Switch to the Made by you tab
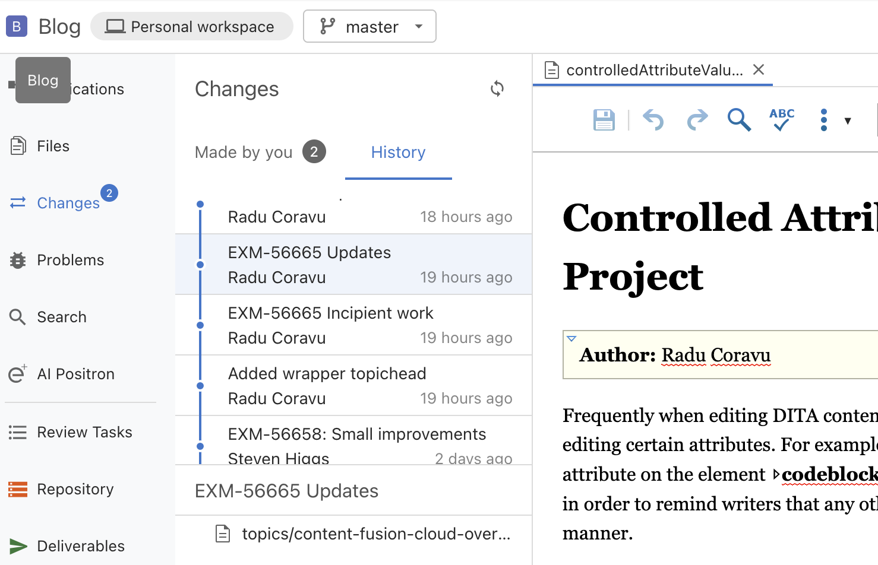Image resolution: width=878 pixels, height=565 pixels. (244, 153)
